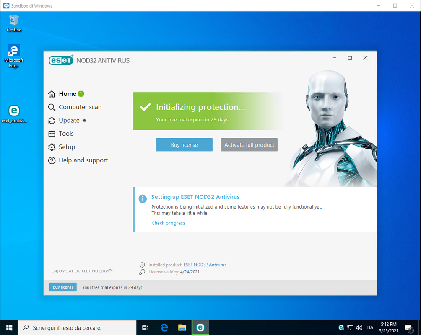Open Task View on the taskbar
This screenshot has height=335, width=421.
(x=145, y=327)
